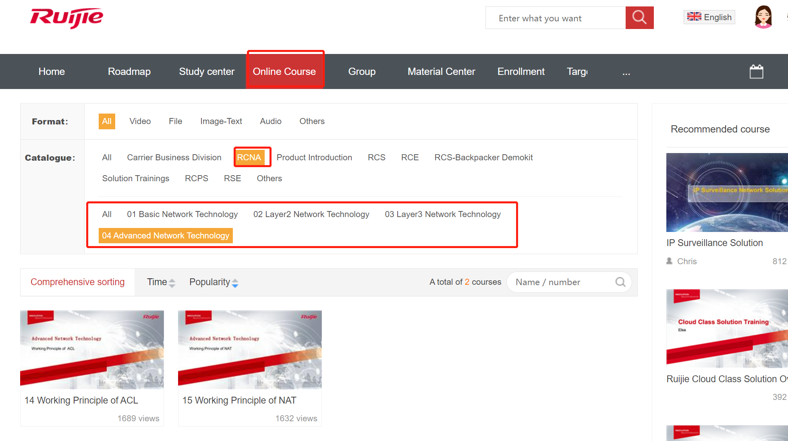Toggle Time sort order arrows
The image size is (788, 441).
pos(172,283)
